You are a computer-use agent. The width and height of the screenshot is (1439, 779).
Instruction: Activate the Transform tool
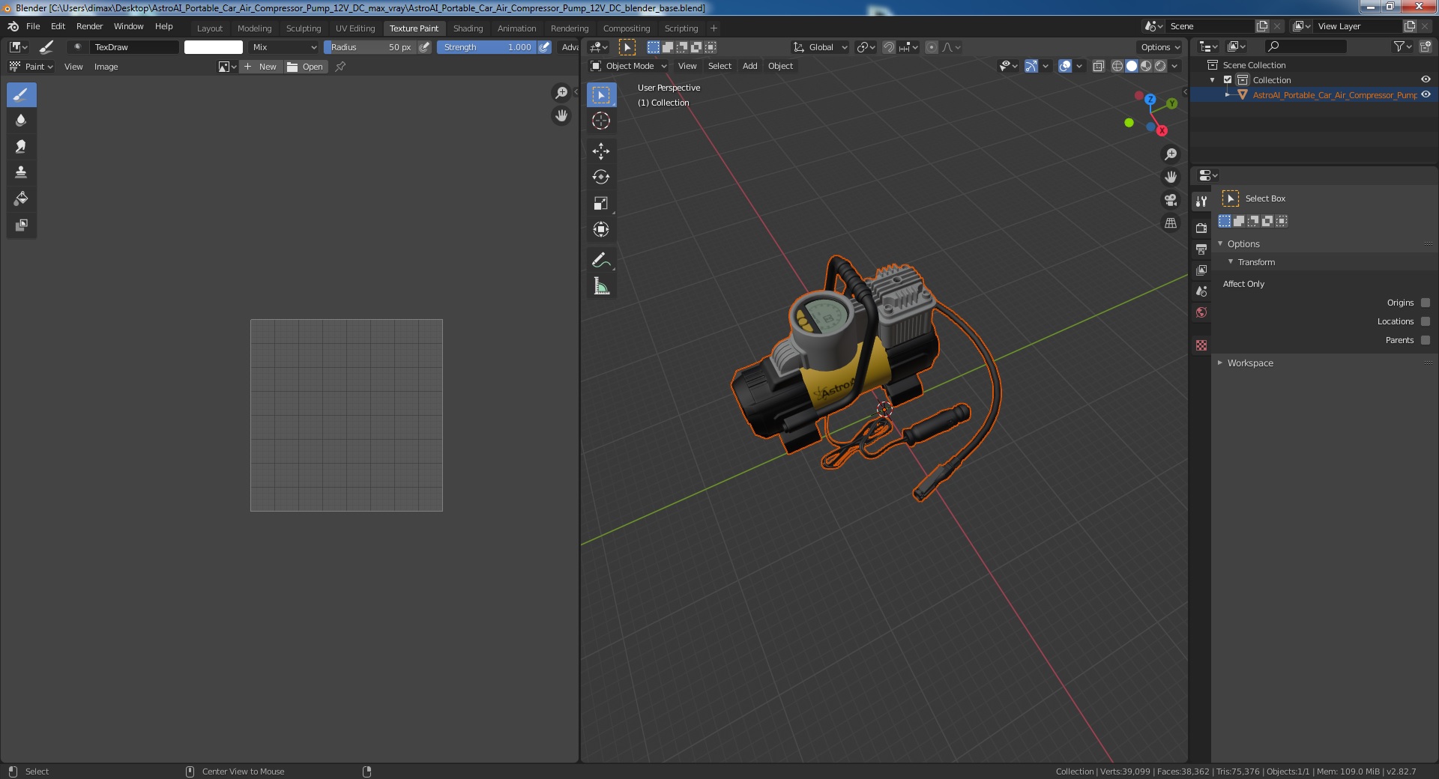[601, 229]
